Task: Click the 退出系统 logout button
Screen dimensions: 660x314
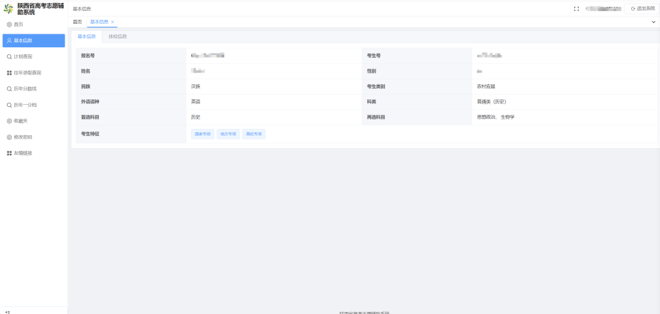Action: tap(642, 9)
